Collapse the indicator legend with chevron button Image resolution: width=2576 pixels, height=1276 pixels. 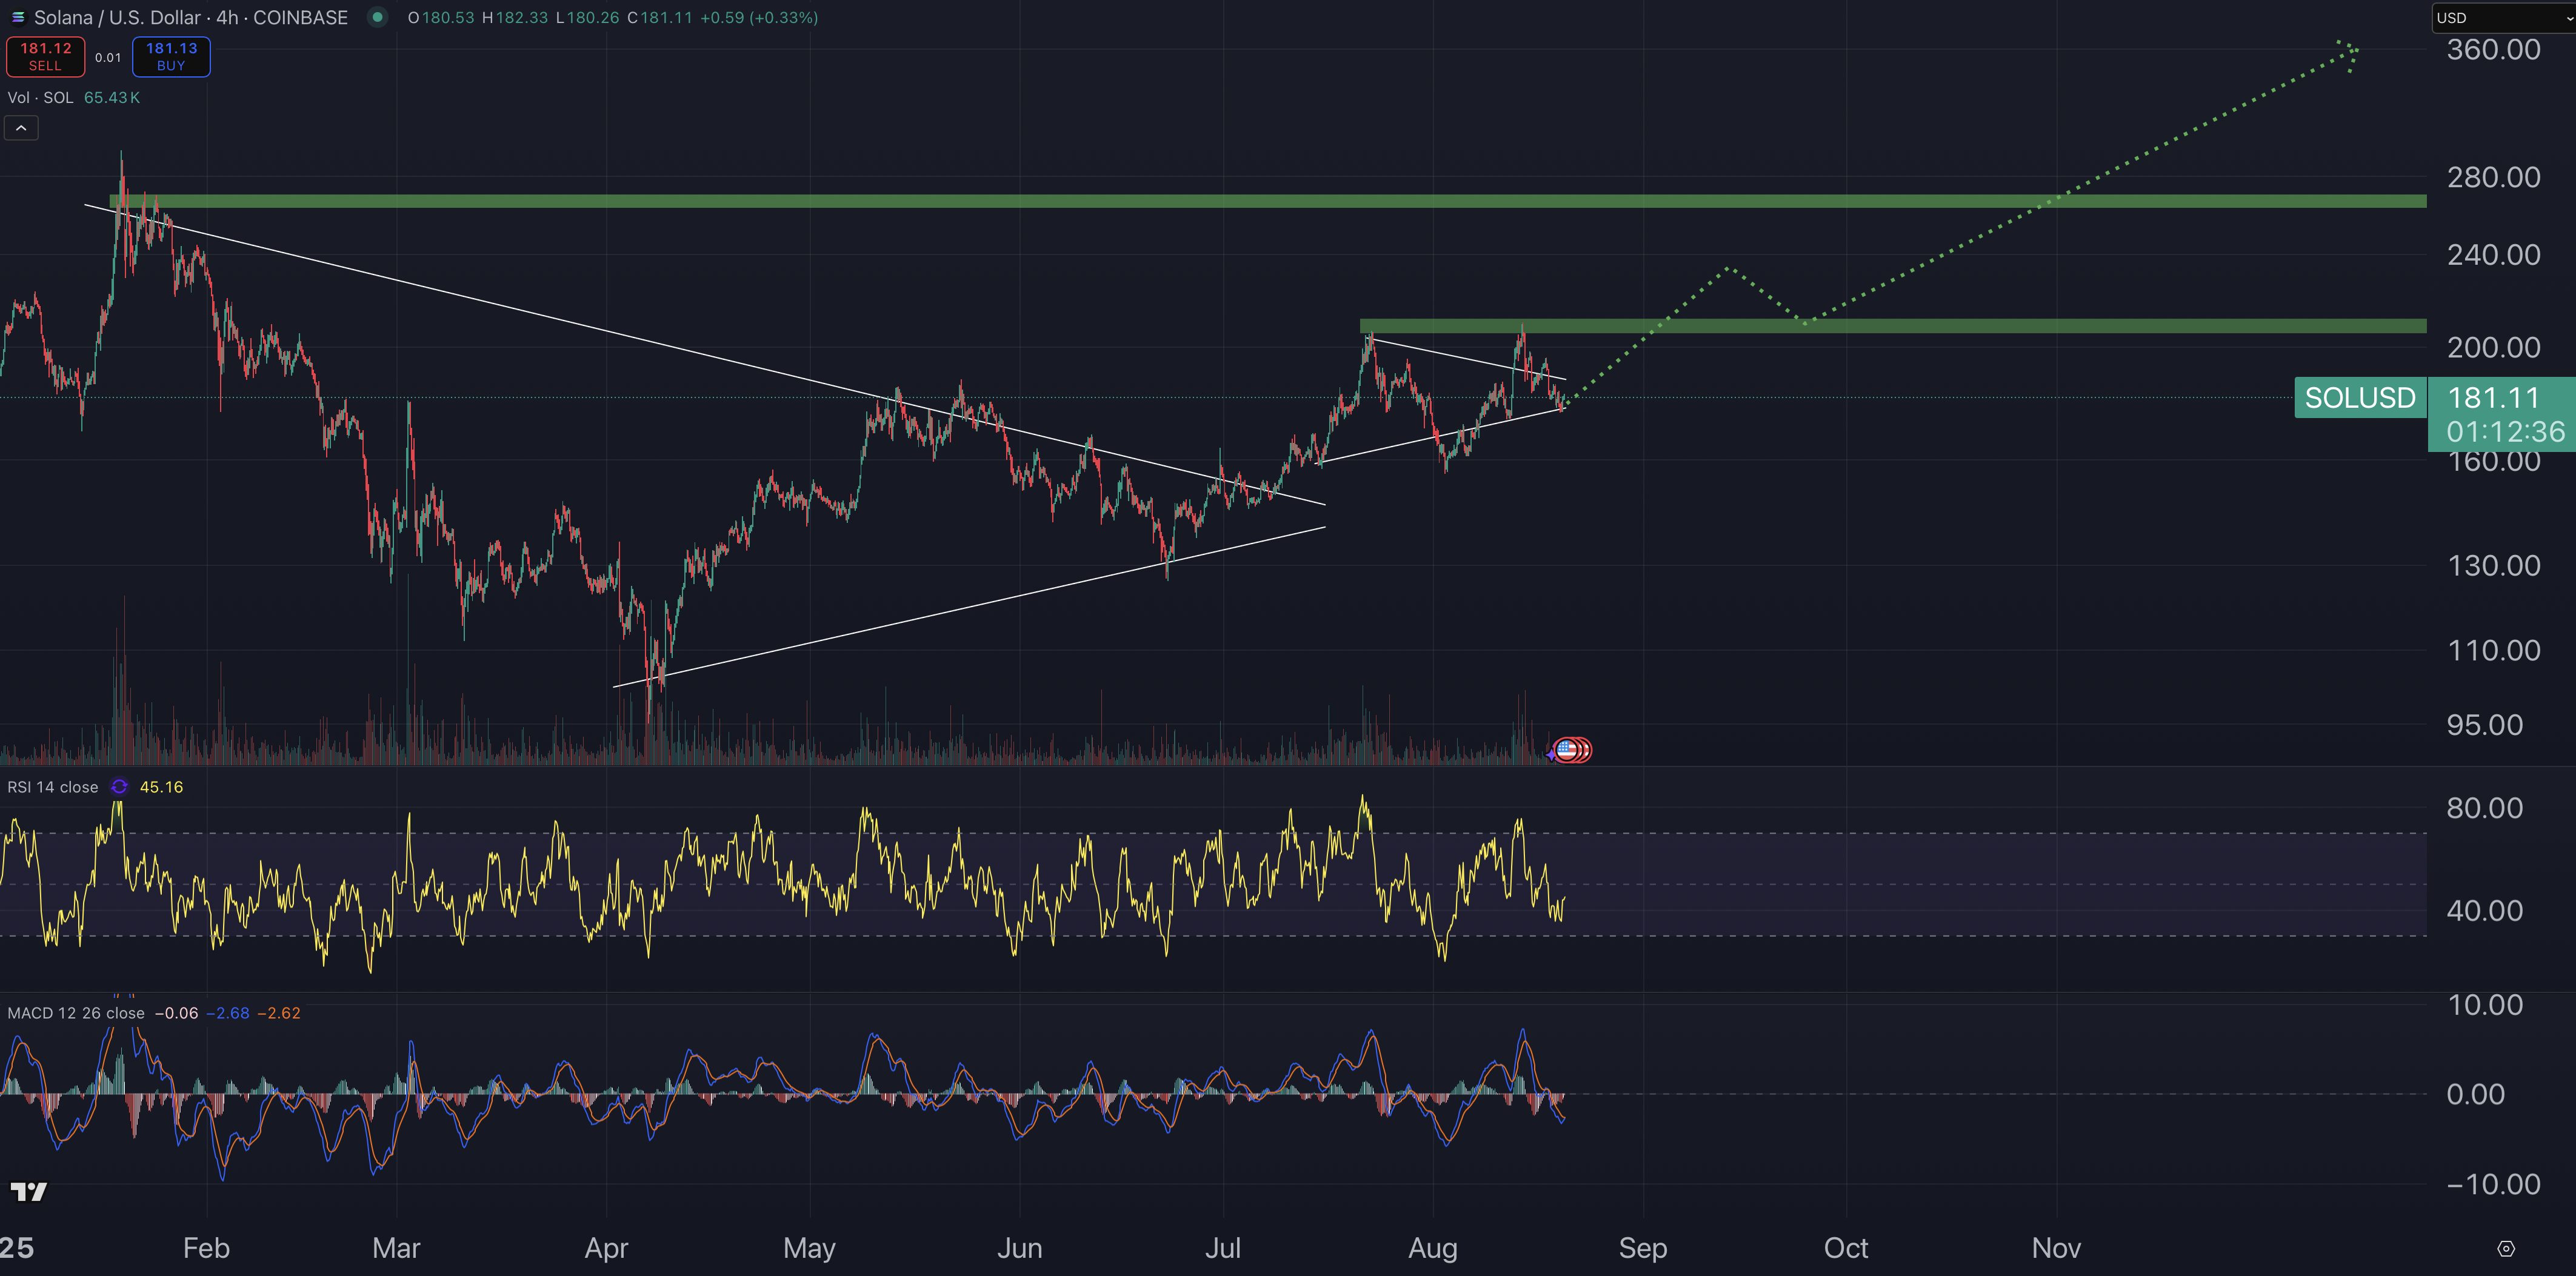(21, 128)
